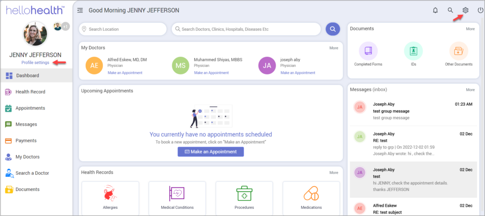Collapse the sidebar with hamburger icon
The width and height of the screenshot is (485, 216).
pos(80,10)
